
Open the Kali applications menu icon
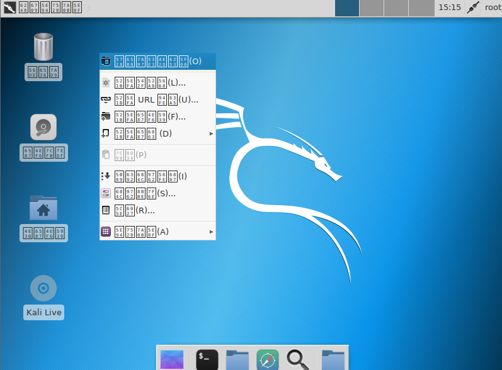(x=9, y=8)
